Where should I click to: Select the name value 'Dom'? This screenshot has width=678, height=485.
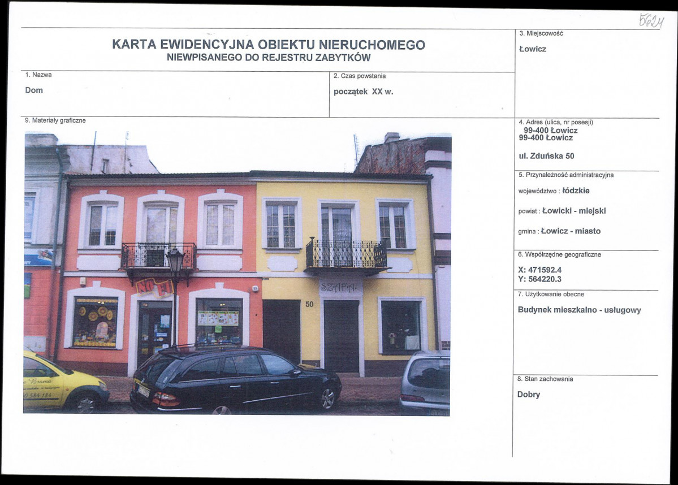click(x=34, y=90)
